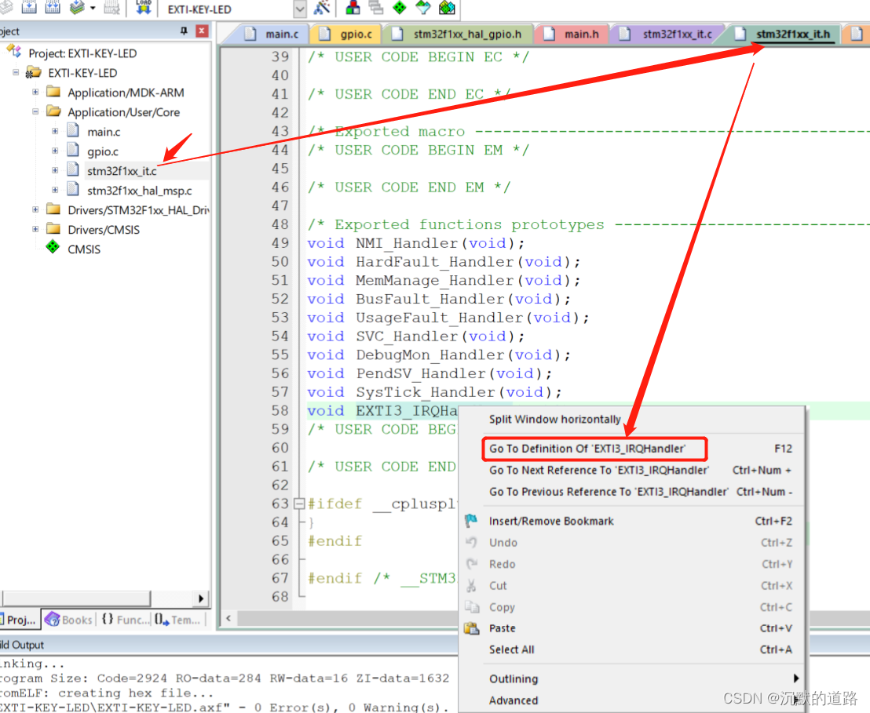Open the Pack Installer icon

click(x=448, y=8)
